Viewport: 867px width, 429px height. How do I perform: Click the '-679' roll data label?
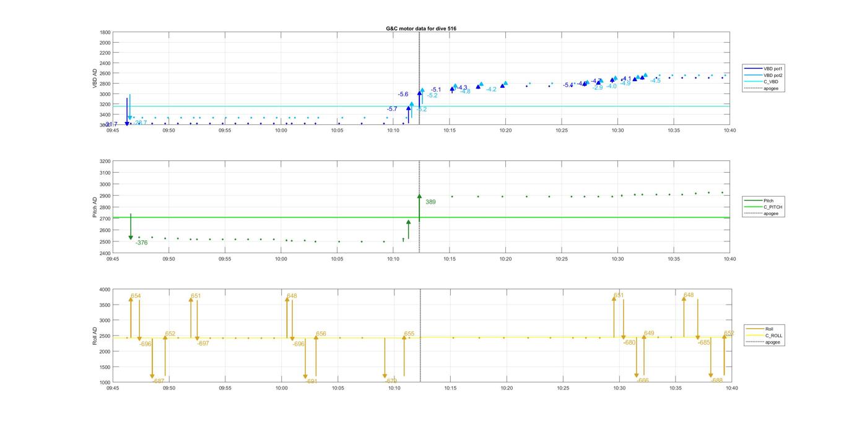[x=391, y=381]
